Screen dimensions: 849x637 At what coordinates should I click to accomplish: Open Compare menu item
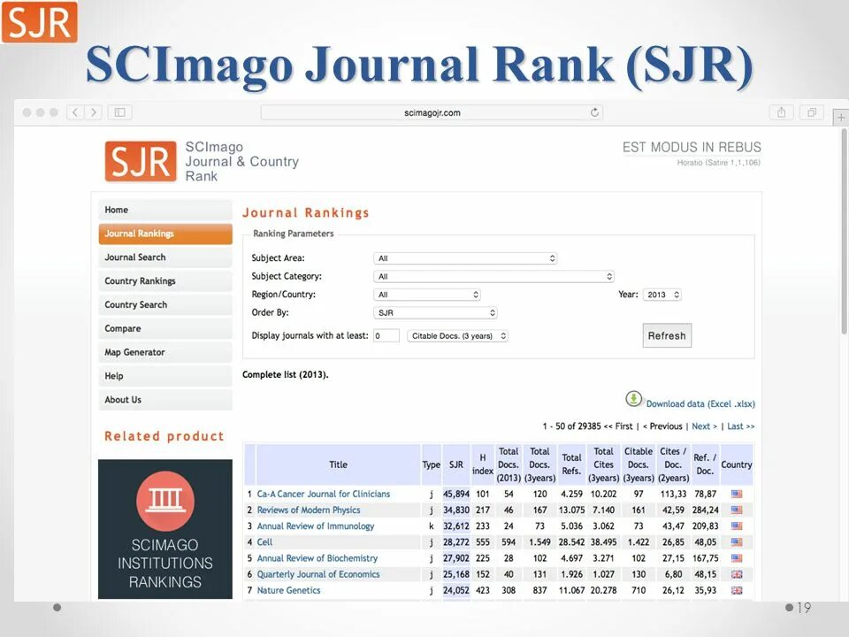[x=165, y=328]
